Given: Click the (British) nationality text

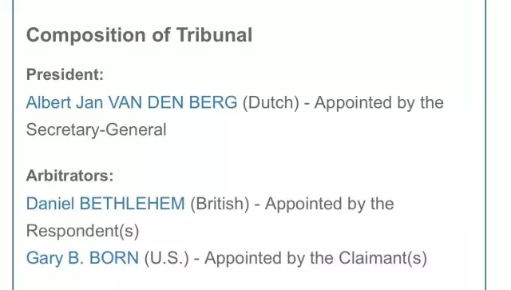Looking at the screenshot, I should click(x=220, y=204).
